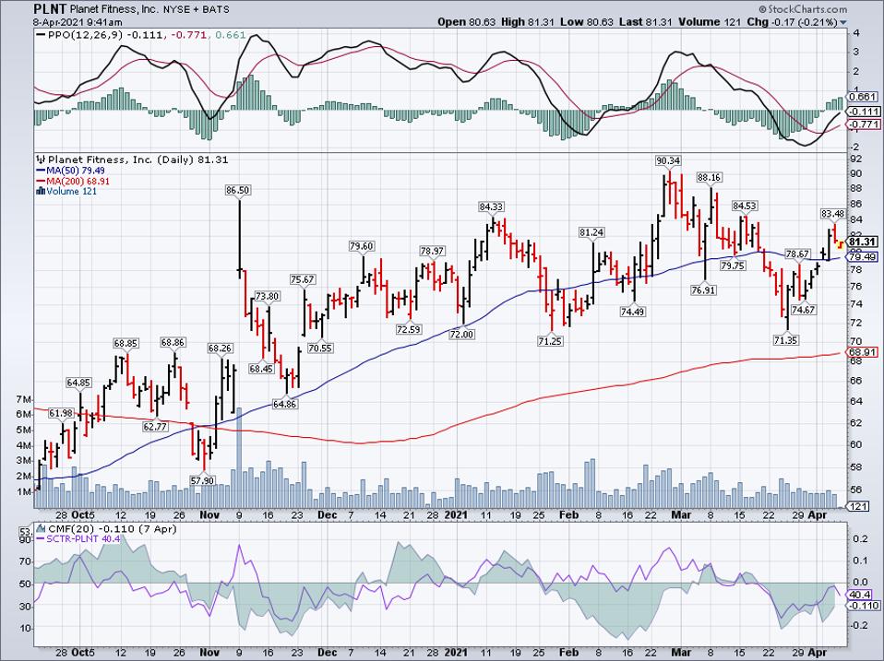Click the red MA(200) line swatch in the legend

[x=41, y=182]
